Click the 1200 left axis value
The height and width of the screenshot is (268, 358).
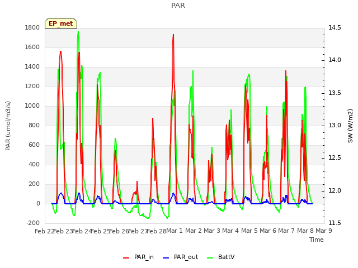tap(32, 87)
